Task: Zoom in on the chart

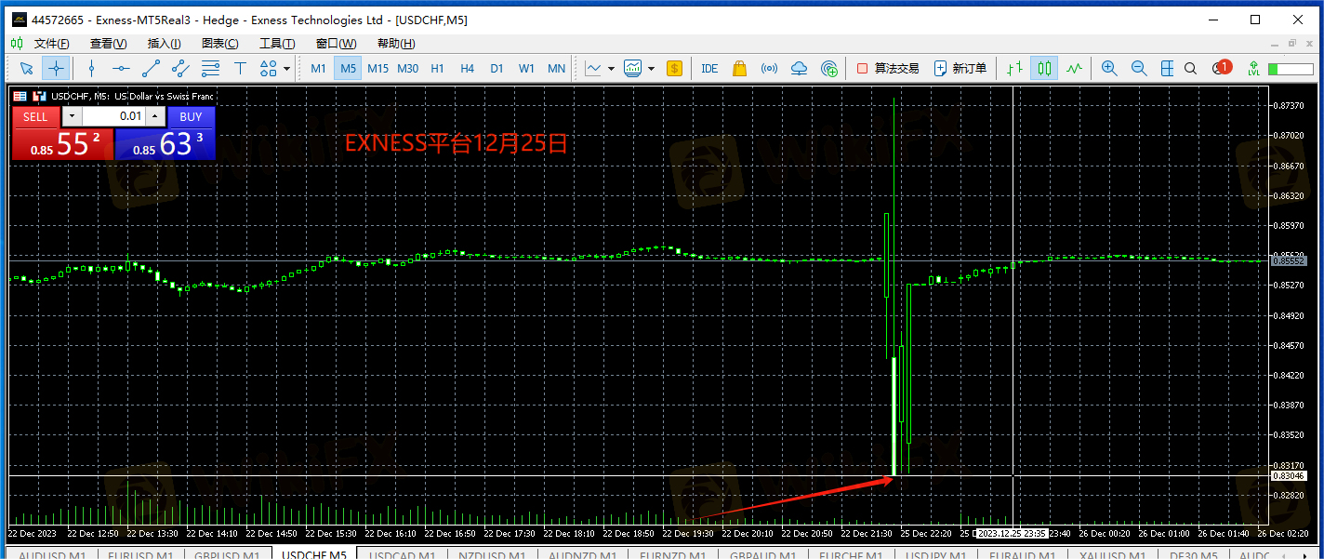Action: tap(1109, 68)
